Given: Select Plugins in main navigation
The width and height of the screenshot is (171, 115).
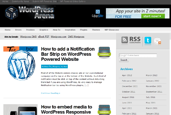Looking at the screenshot, I should (x=84, y=30).
